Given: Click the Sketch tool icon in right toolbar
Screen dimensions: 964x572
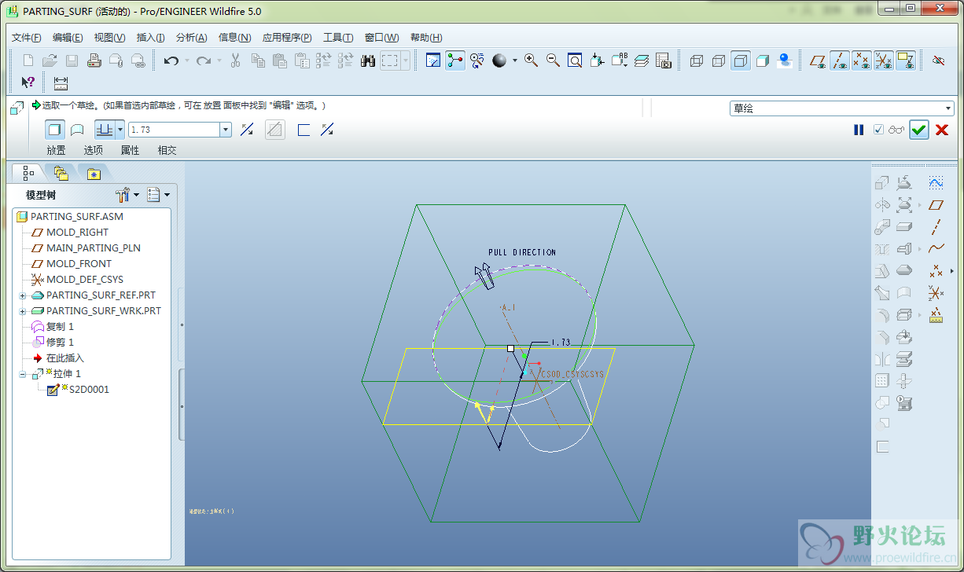Looking at the screenshot, I should [936, 183].
